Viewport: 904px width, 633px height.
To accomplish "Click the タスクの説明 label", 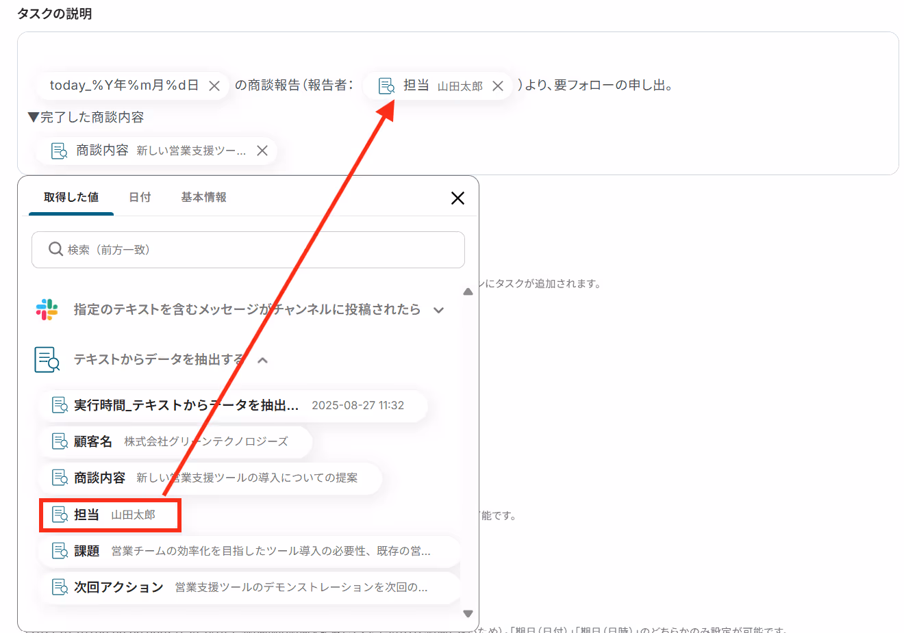I will (x=55, y=14).
